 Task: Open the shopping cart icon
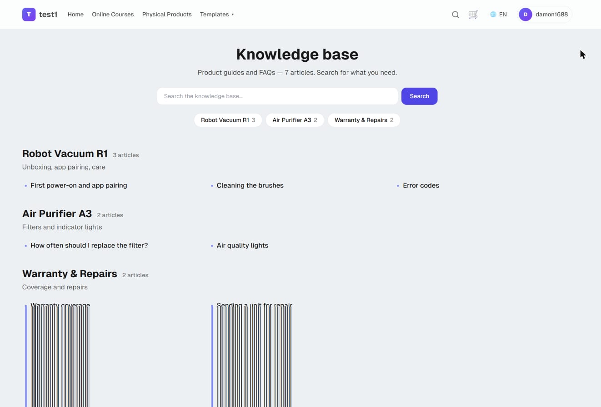tap(473, 15)
